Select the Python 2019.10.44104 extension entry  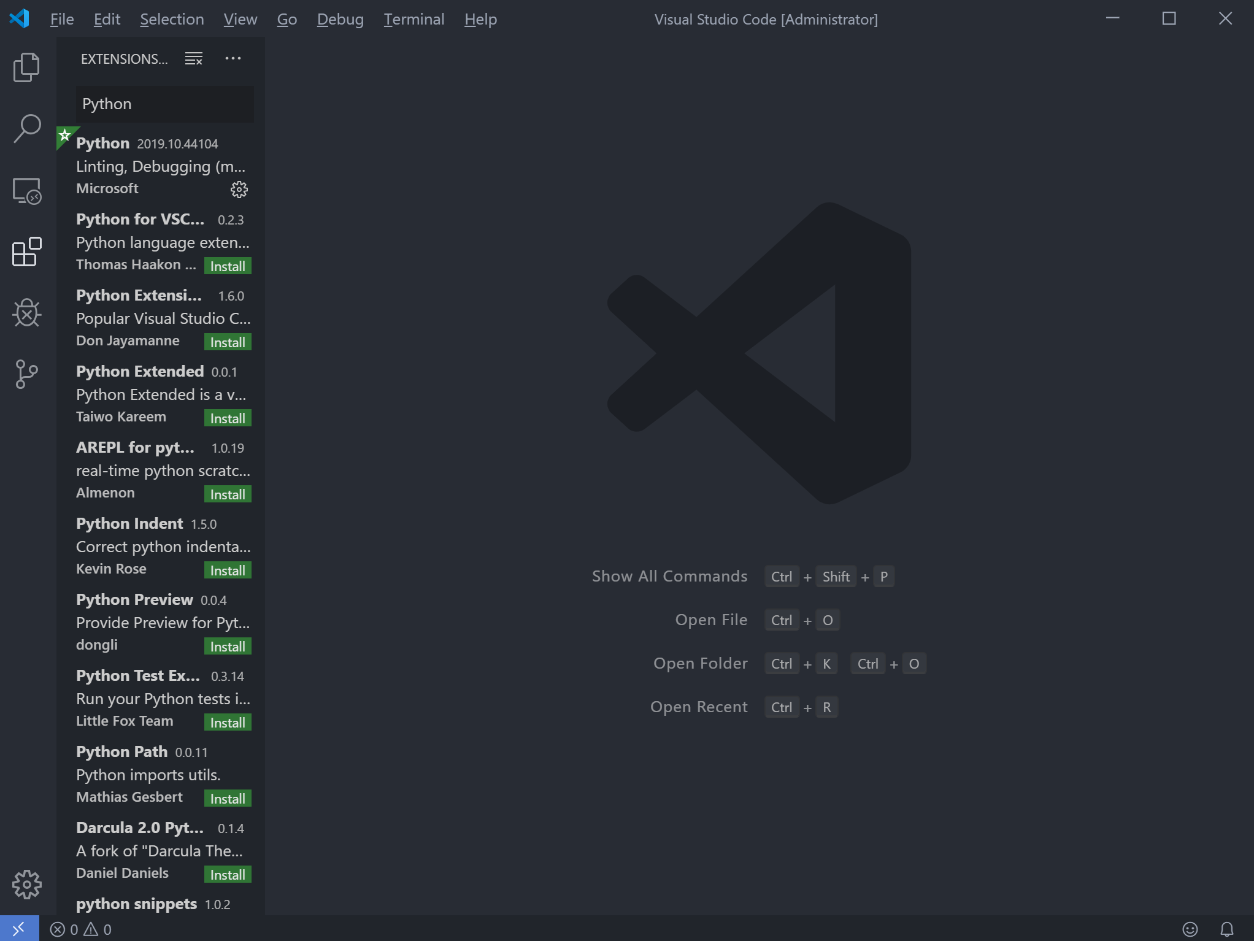pyautogui.click(x=161, y=166)
